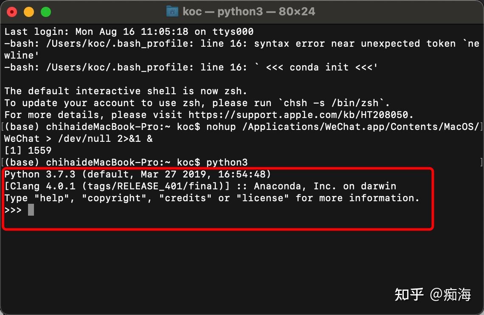Click the red close traffic light
Screen dimensions: 484x315
tap(11, 11)
